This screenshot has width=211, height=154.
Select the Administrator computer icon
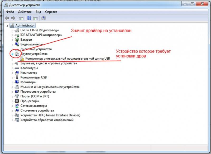[x=12, y=25]
